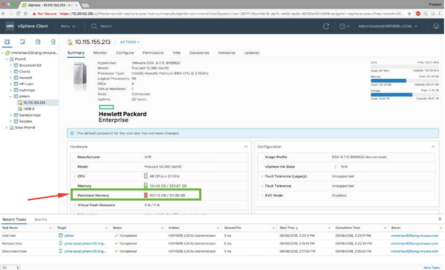Expand the Clients cluster
This screenshot has width=445, height=270.
tap(11, 71)
